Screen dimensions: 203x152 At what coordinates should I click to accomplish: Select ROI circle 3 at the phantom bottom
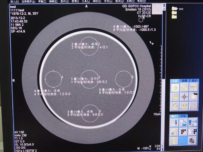[x=90, y=113]
